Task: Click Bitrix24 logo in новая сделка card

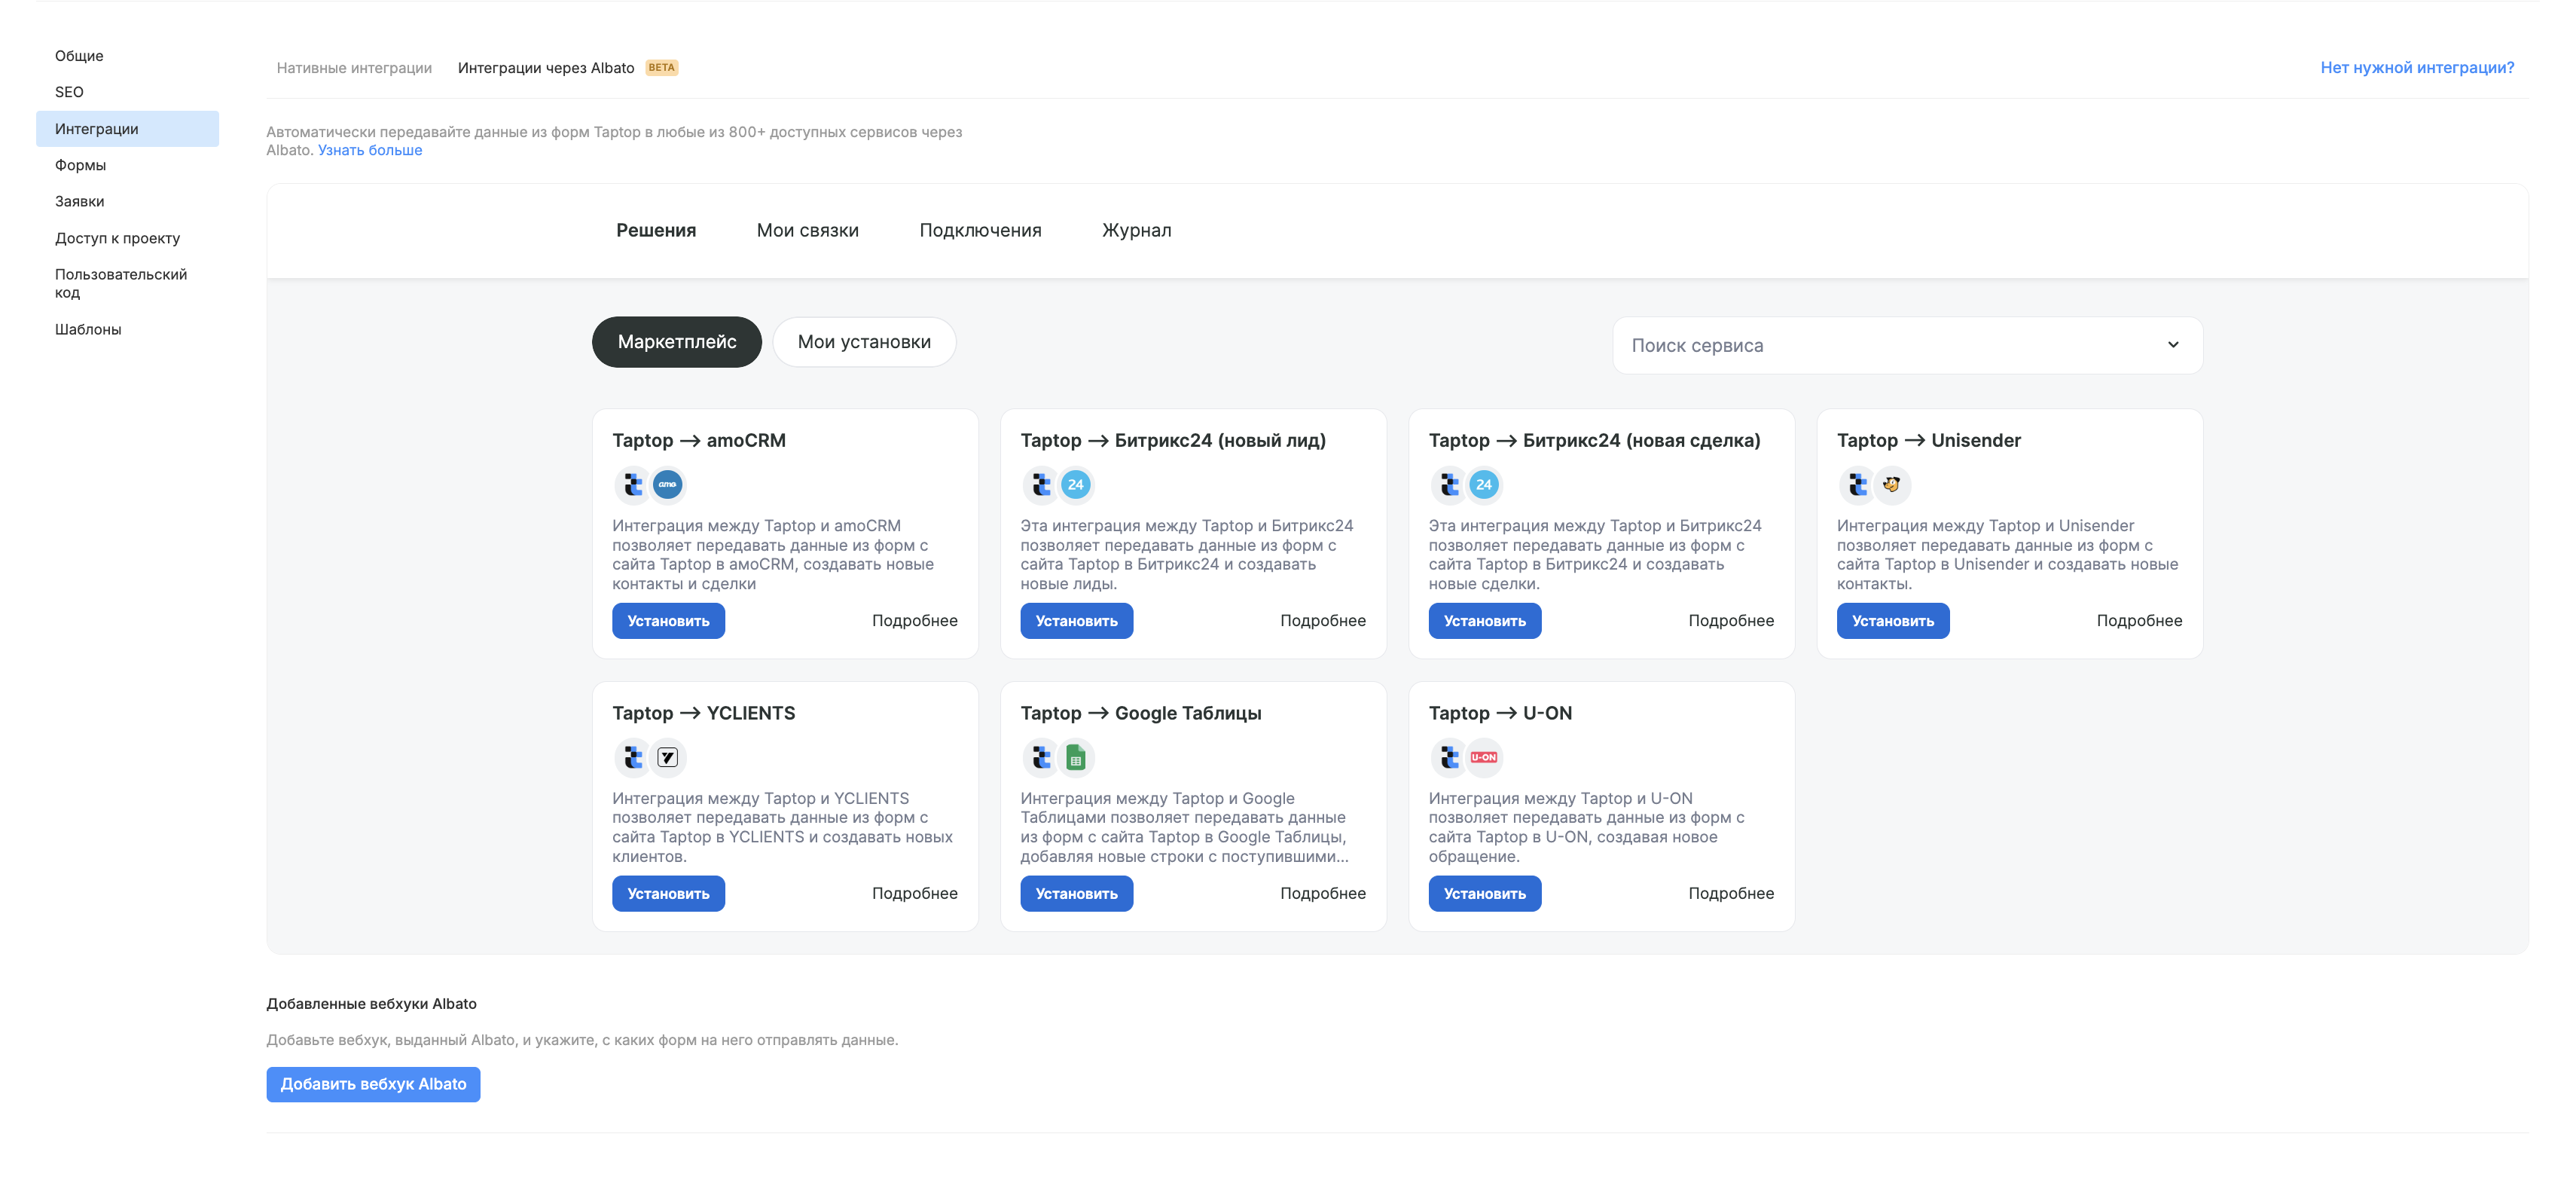Action: pyautogui.click(x=1483, y=485)
